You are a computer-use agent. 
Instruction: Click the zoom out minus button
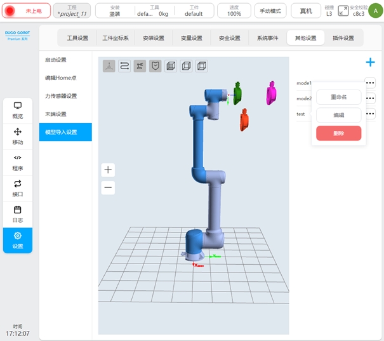(x=109, y=187)
